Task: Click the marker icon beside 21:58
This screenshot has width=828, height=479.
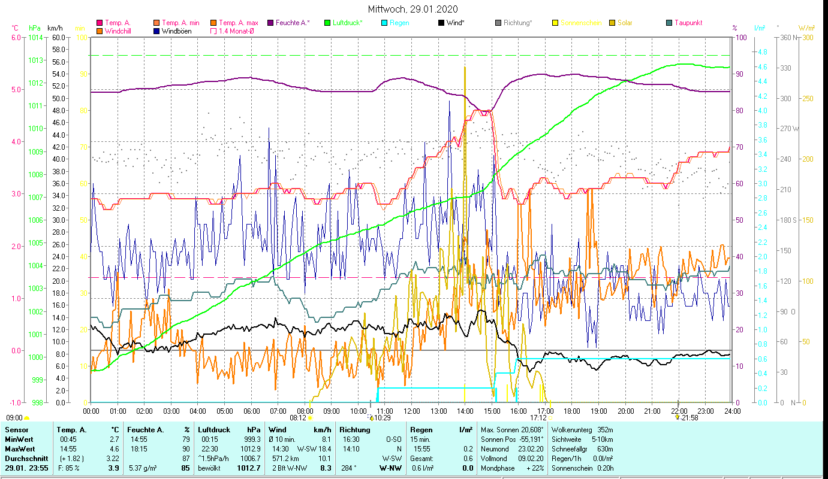Action: (x=678, y=418)
